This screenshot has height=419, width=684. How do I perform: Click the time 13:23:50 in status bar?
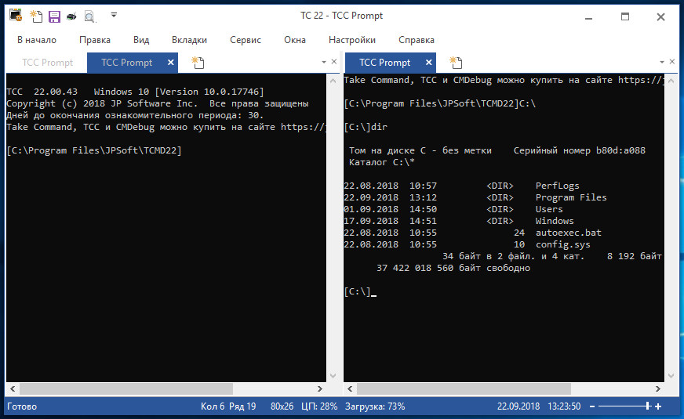pos(564,406)
